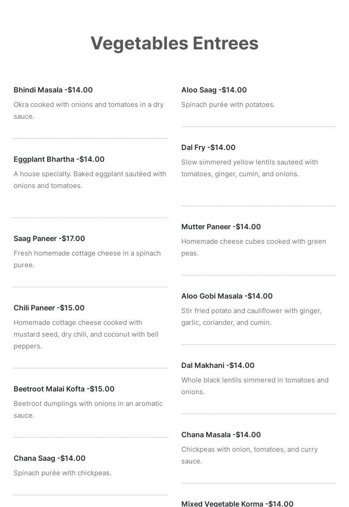Open the Aloo Saag dish title
The height and width of the screenshot is (507, 349).
coord(214,90)
